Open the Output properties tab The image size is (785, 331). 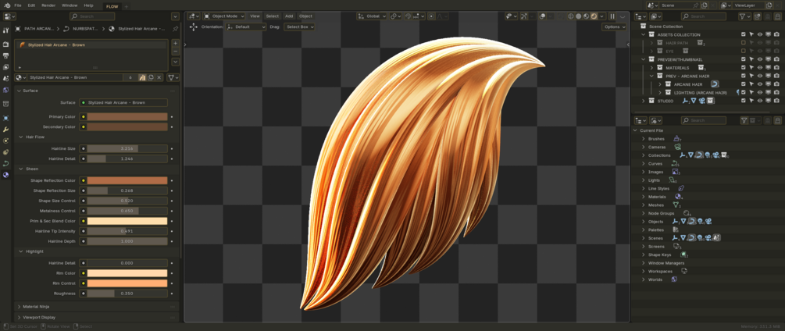(x=6, y=55)
